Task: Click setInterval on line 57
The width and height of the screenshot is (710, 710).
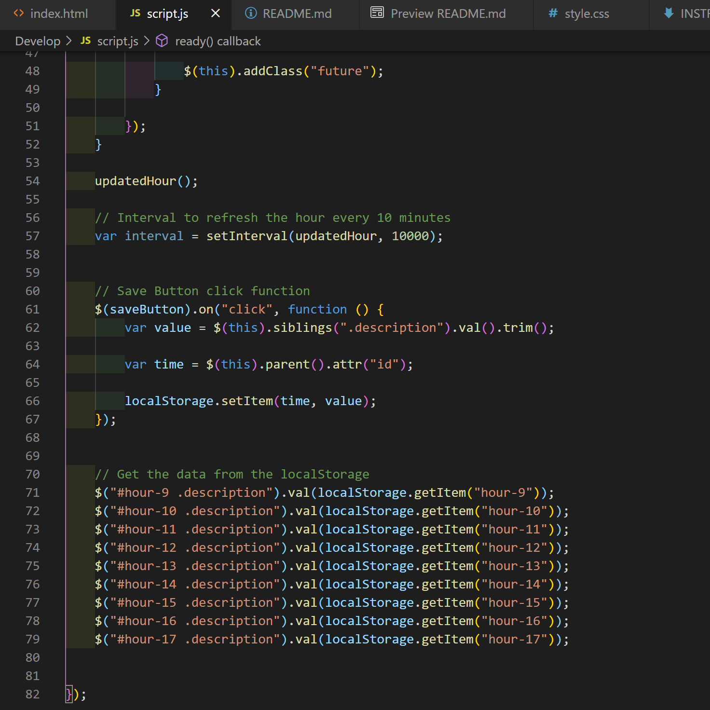Action: tap(247, 236)
